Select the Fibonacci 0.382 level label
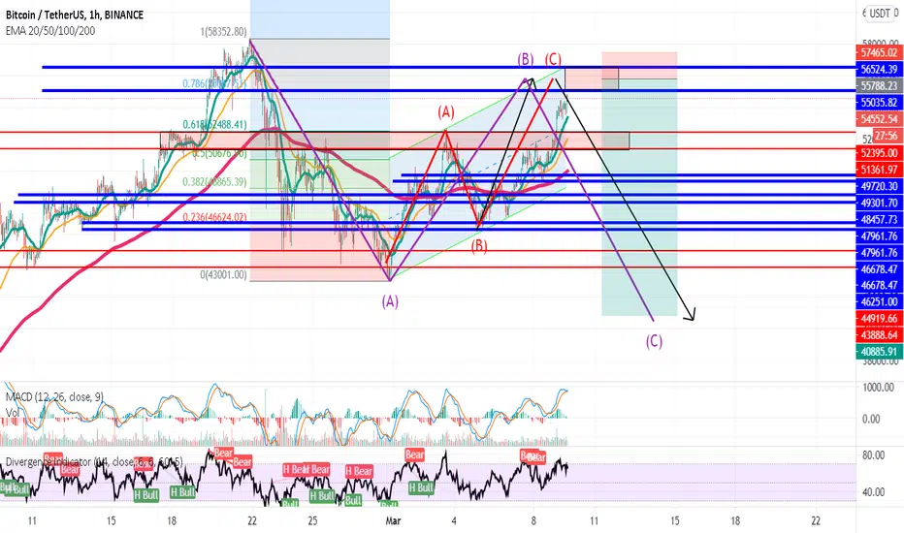This screenshot has width=904, height=533. tap(214, 182)
